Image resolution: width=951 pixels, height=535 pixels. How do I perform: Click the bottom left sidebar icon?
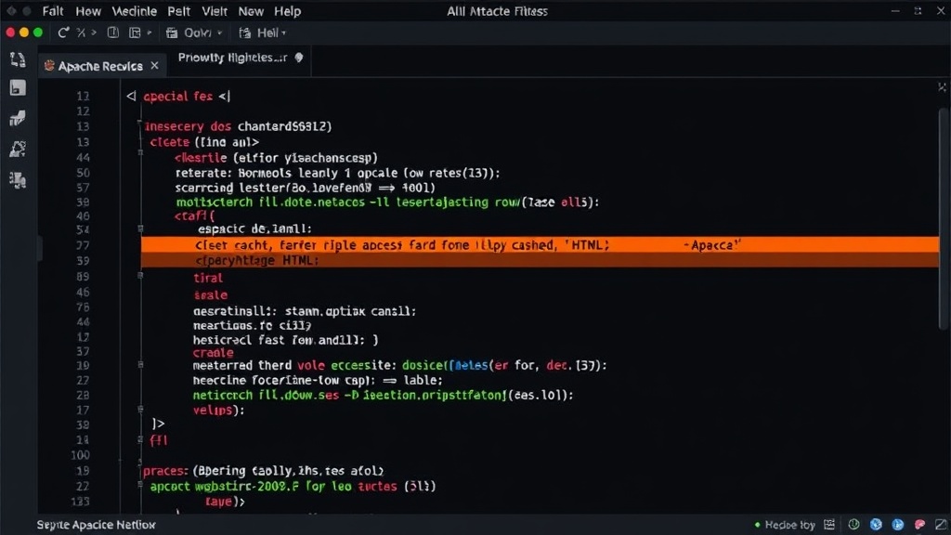coord(18,179)
